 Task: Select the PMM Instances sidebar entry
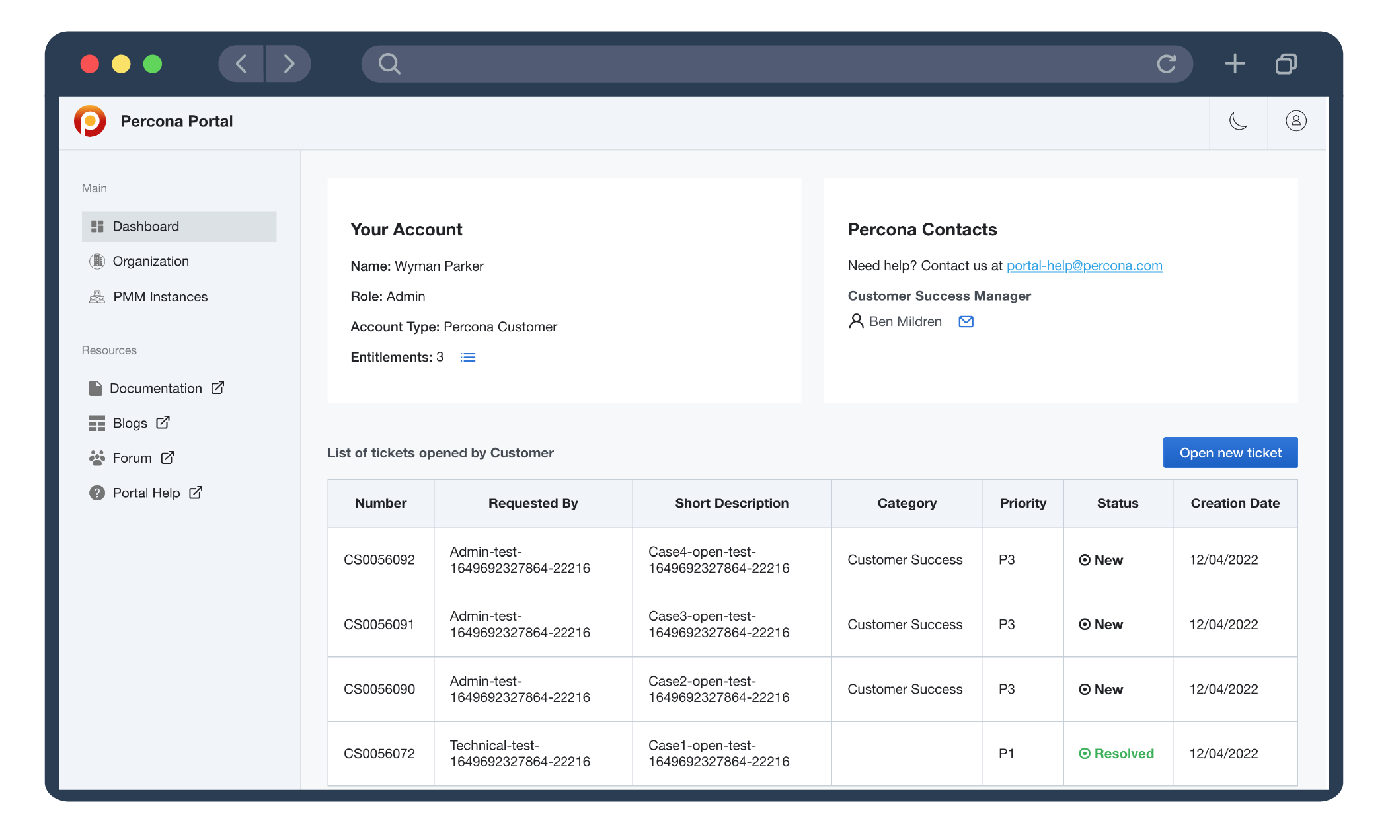pos(160,296)
